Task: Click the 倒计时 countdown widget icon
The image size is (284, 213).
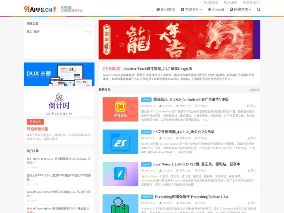Action: pos(59,98)
